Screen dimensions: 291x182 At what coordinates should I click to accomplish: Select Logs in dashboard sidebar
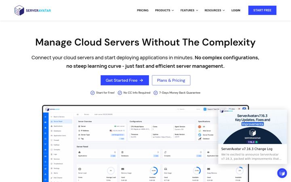click(54, 154)
